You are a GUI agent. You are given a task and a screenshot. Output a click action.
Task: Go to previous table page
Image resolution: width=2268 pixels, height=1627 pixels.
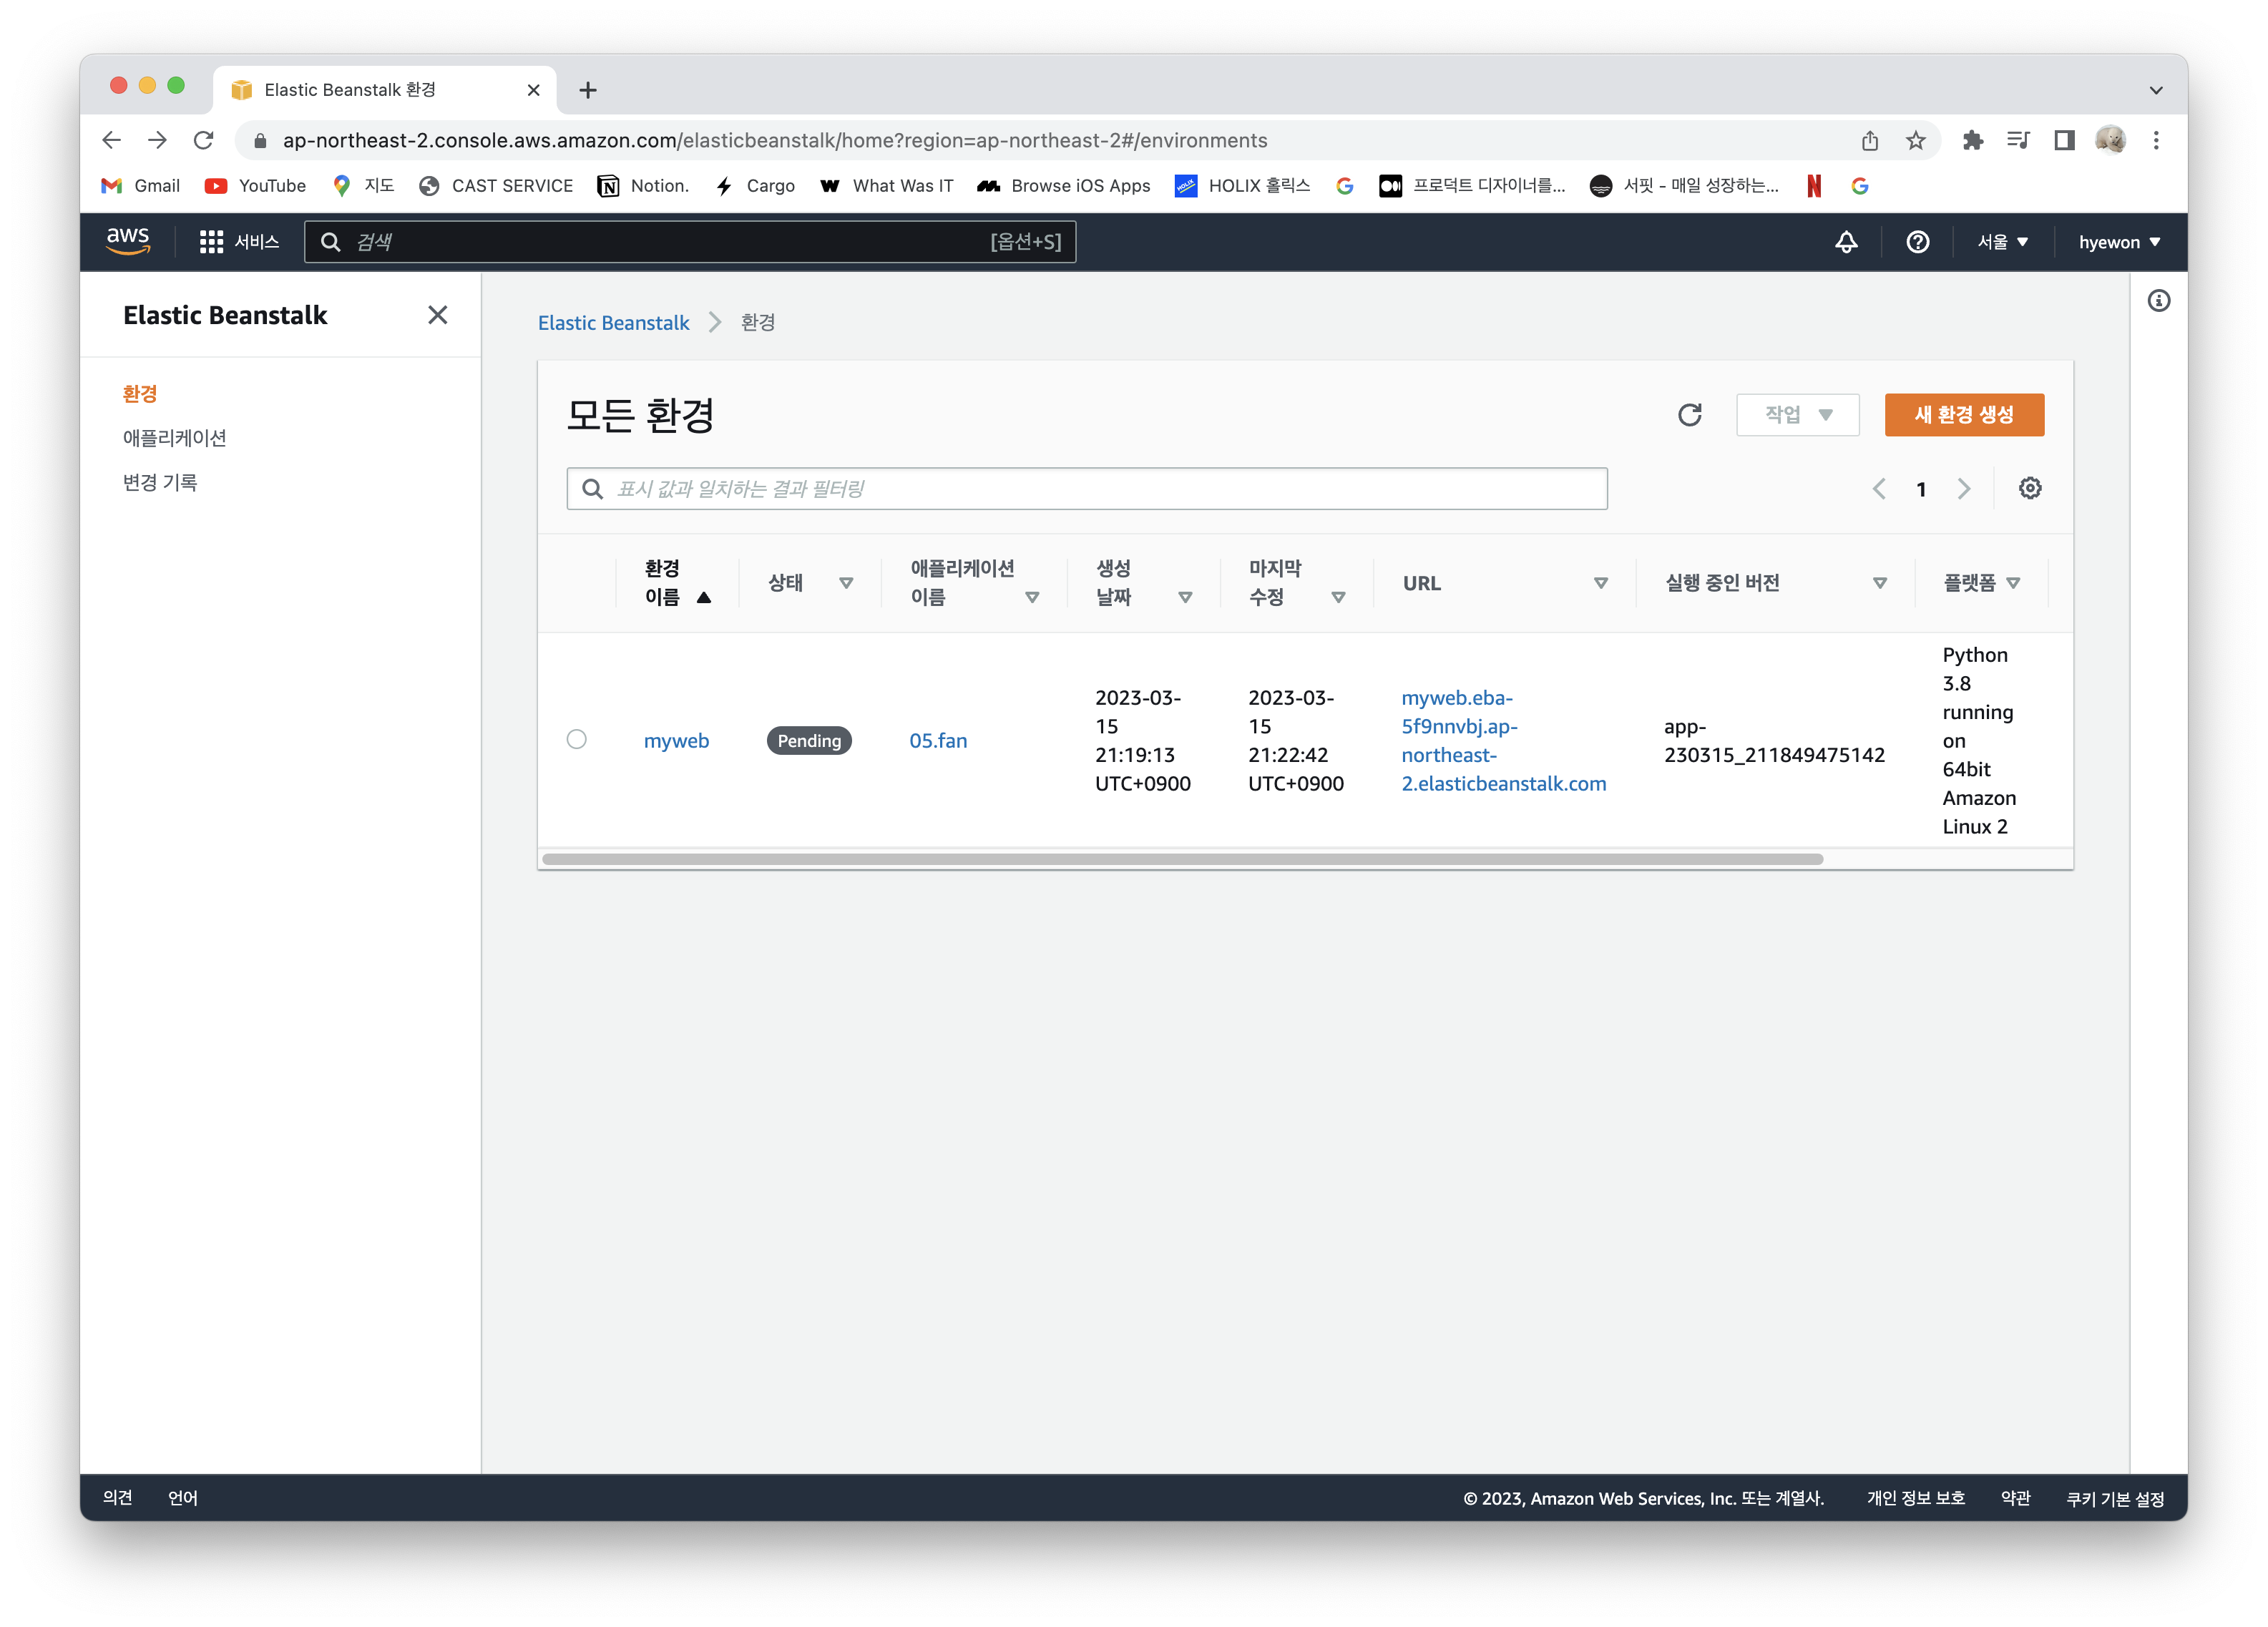pos(1879,489)
